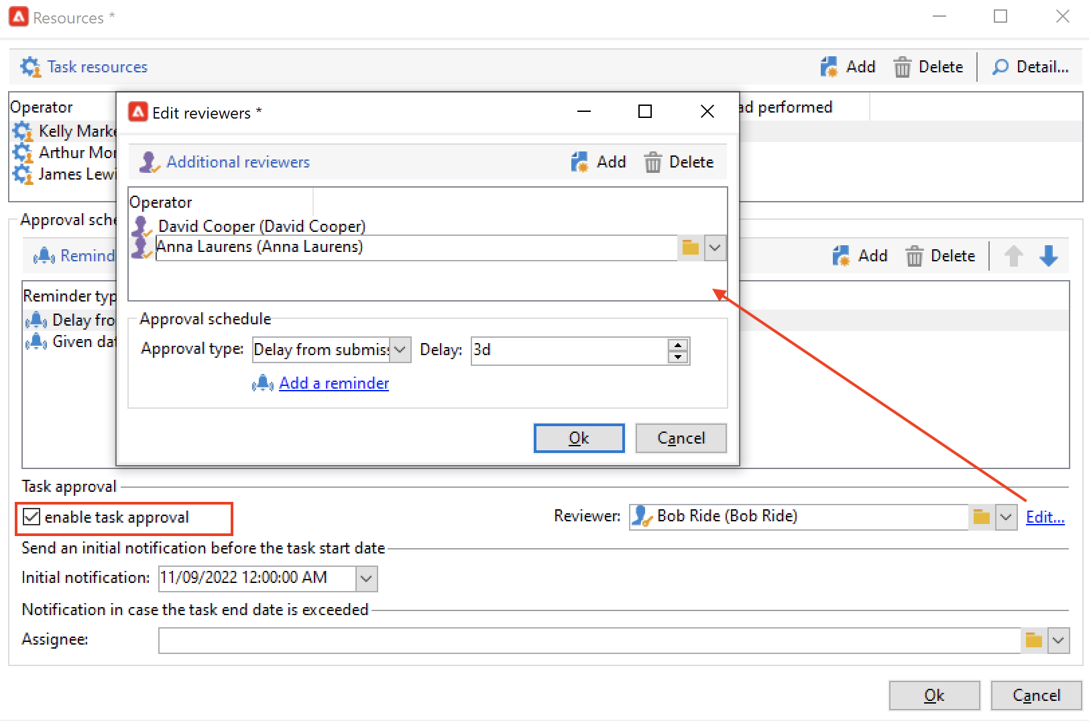Screen dimensions: 1089x721
Task: Click Operator column header in Resources list
Action: [x=63, y=107]
